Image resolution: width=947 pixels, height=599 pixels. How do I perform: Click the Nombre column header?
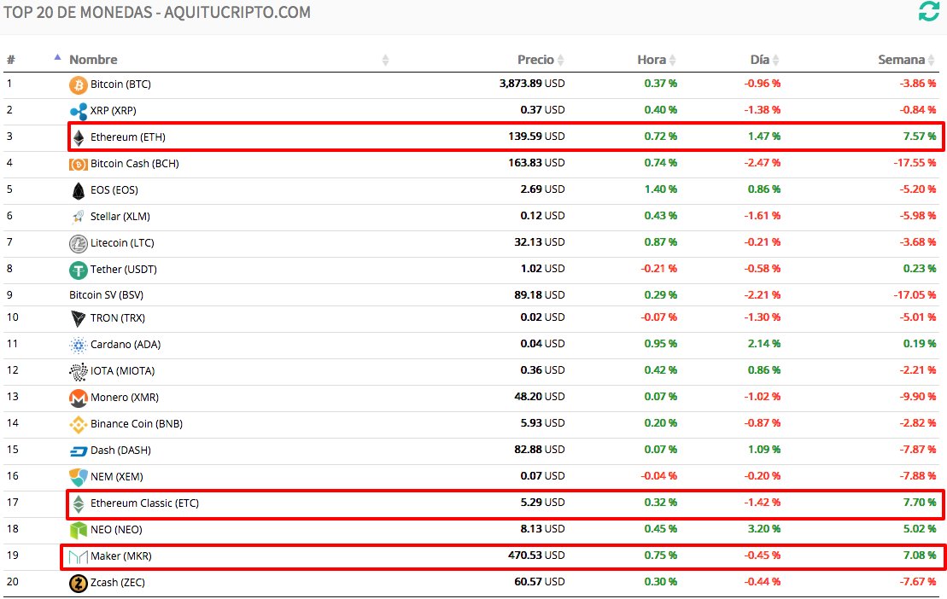[x=93, y=60]
